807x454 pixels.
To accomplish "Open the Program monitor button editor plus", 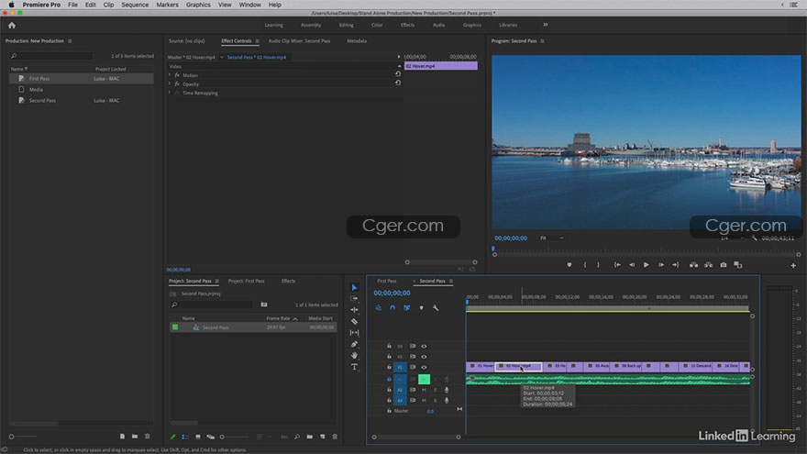I will [x=793, y=266].
